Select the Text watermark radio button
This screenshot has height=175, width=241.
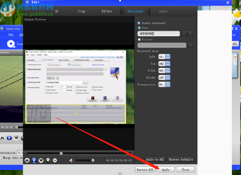click(139, 28)
